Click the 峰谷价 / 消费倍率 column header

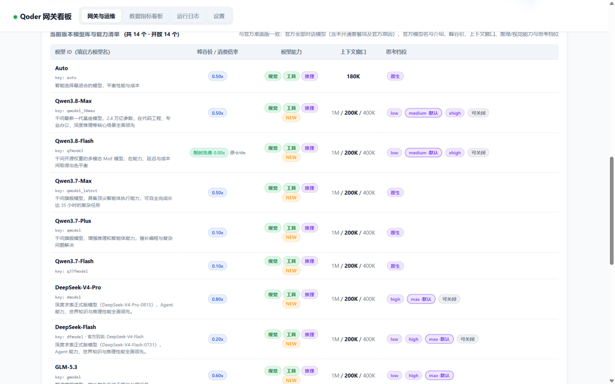click(x=217, y=52)
